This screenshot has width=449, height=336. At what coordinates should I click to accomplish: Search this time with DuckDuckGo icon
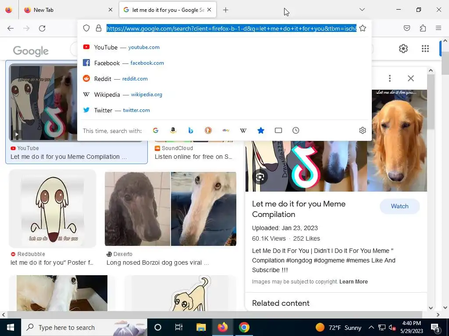208,130
